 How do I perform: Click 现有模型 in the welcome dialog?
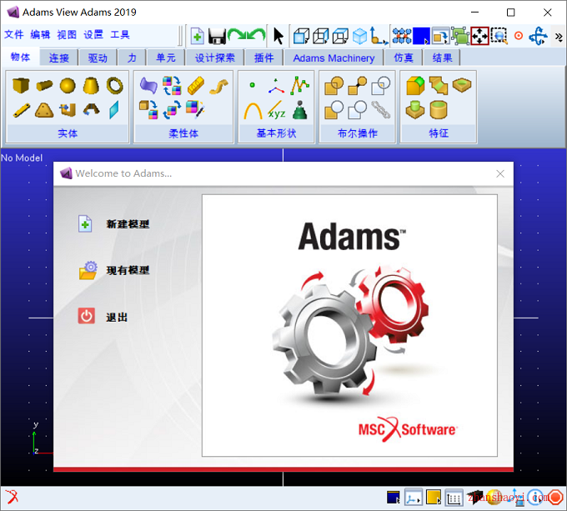click(x=128, y=270)
